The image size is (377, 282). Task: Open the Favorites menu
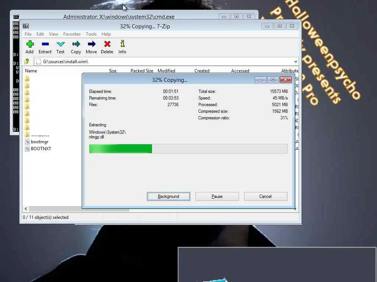72,34
